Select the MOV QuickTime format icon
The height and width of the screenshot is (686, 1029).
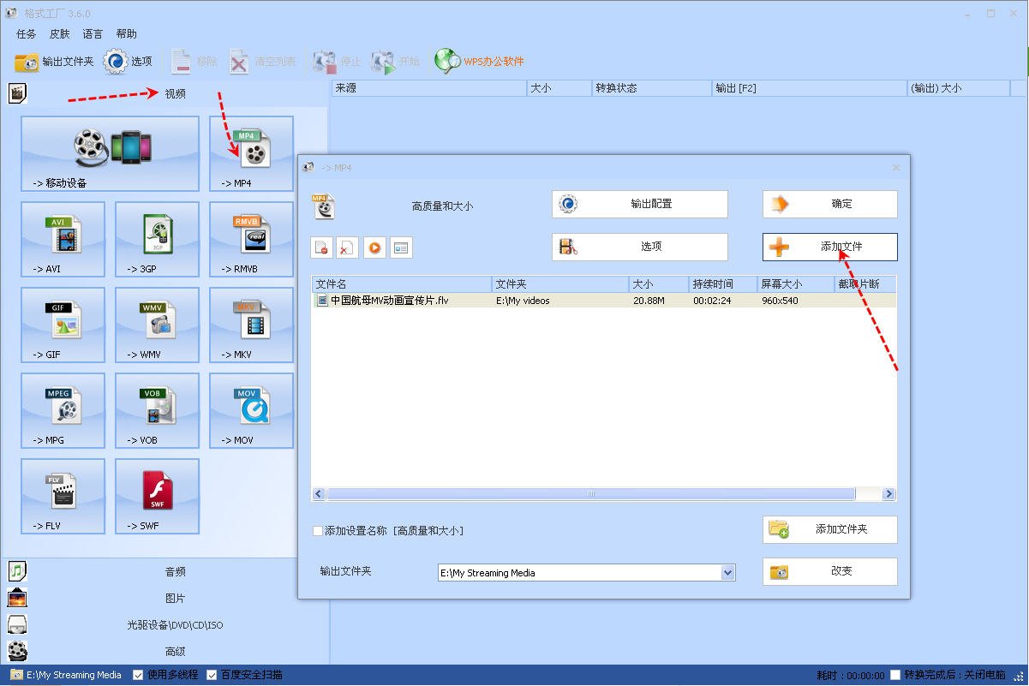coord(251,410)
